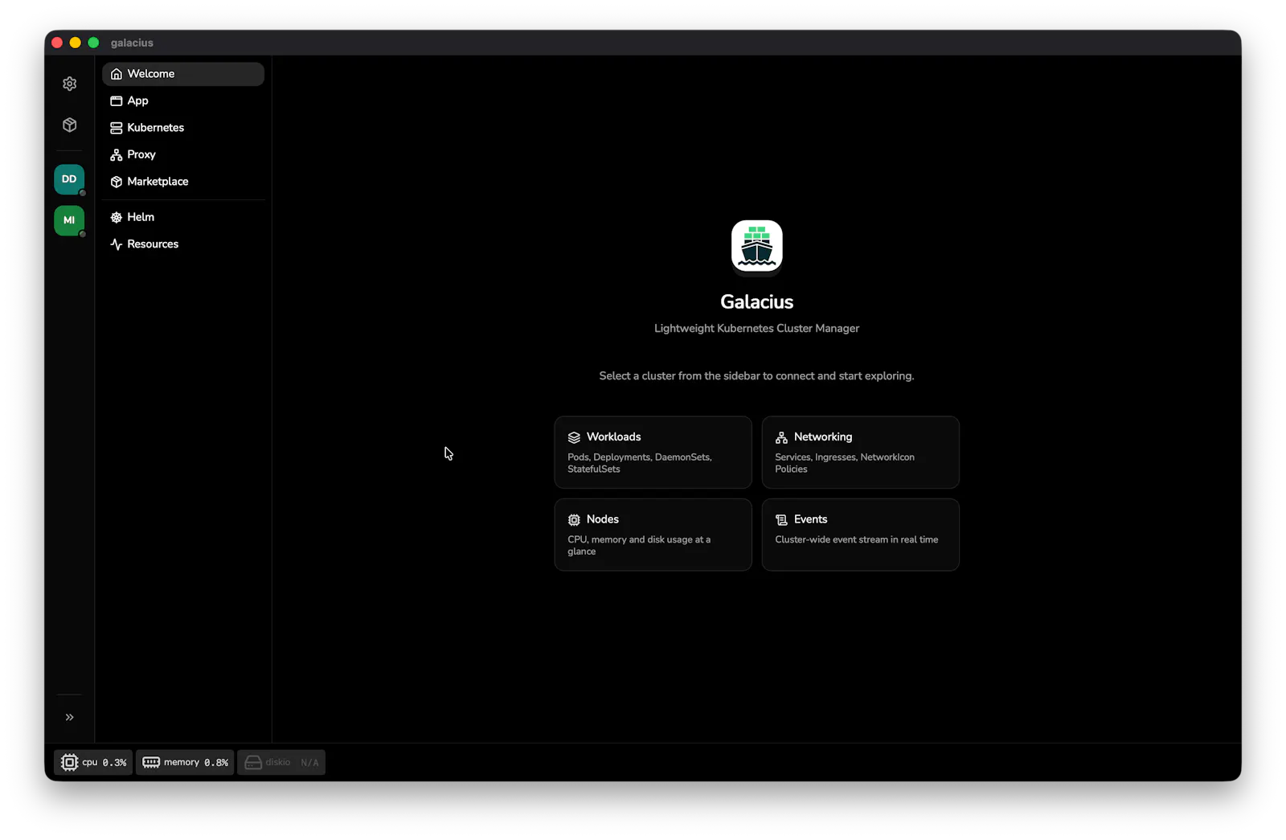
Task: Go to the App menu item
Action: coord(183,100)
